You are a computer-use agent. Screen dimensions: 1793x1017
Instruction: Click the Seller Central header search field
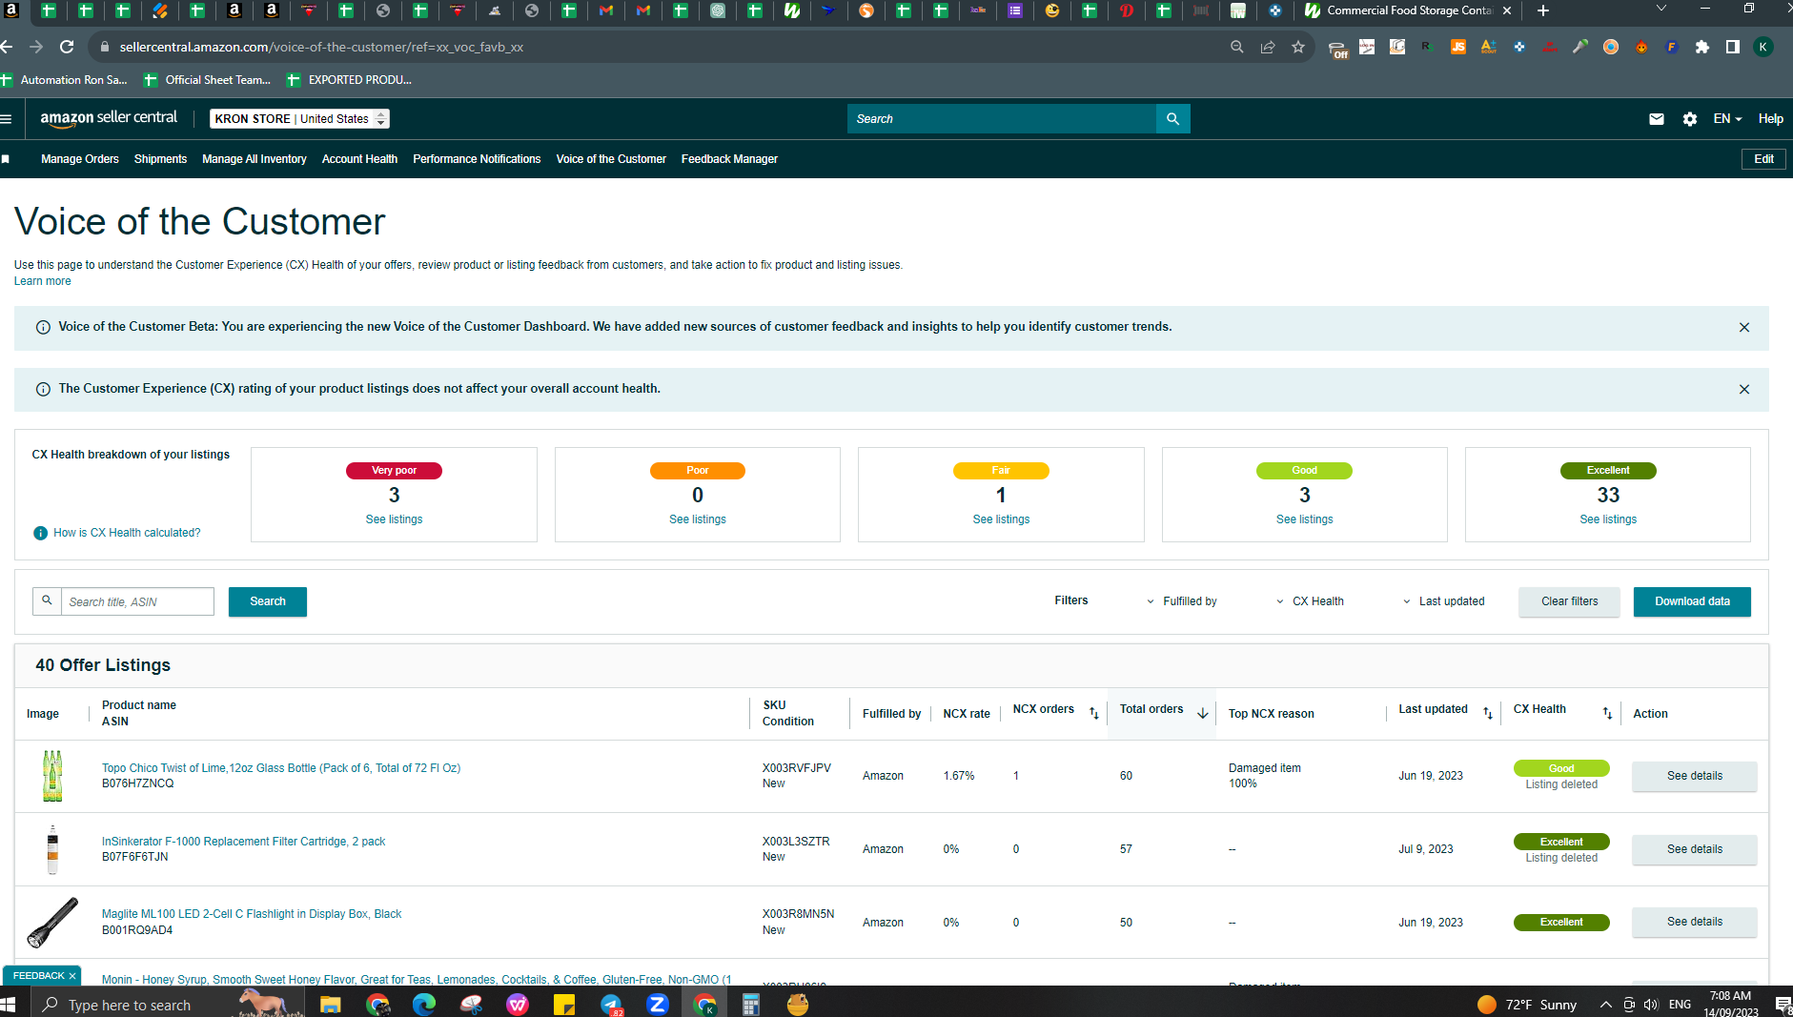[1001, 119]
